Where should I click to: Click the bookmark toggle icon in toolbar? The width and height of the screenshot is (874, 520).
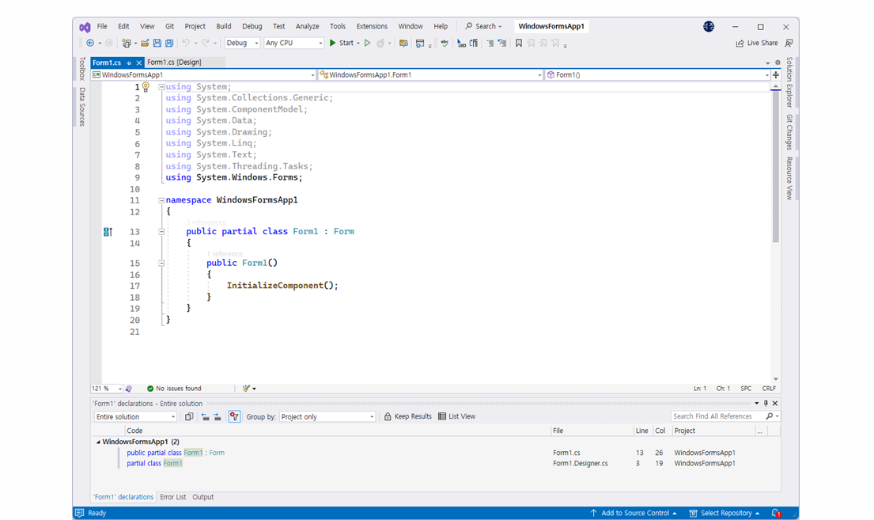pos(519,43)
